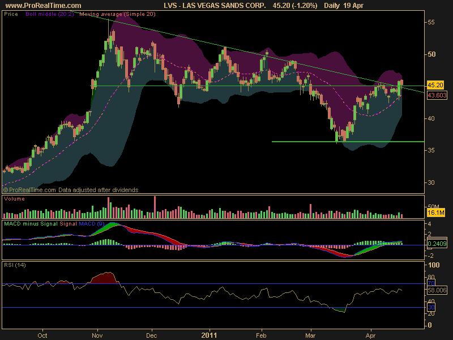453x340 pixels.
Task: Click the Dec date axis label
Action: (x=152, y=335)
